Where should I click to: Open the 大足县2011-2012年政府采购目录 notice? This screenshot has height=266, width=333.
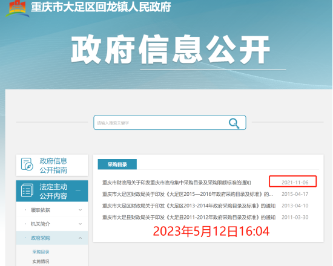[x=189, y=218]
